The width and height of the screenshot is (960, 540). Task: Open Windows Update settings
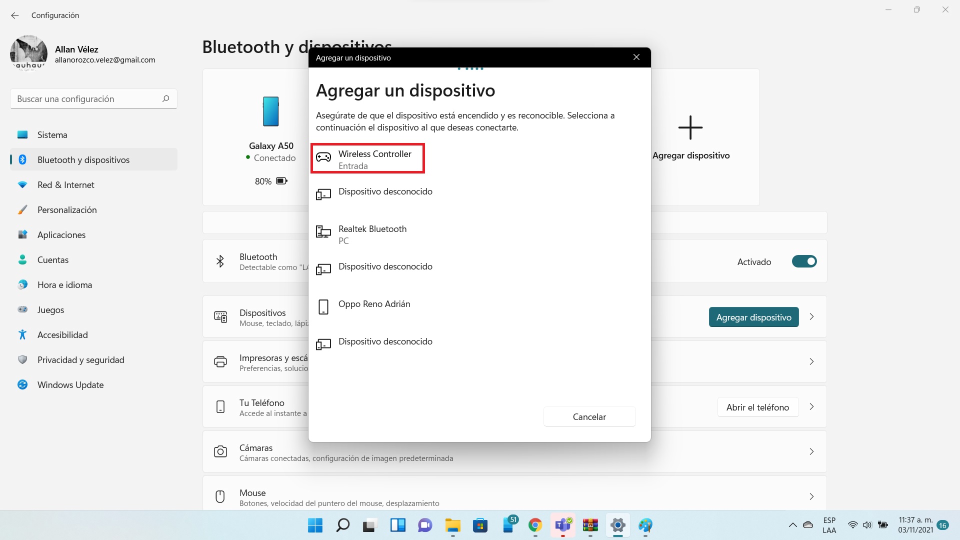[x=70, y=384]
